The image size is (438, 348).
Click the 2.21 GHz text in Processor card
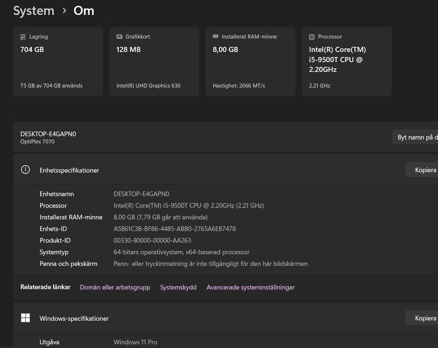coord(320,86)
